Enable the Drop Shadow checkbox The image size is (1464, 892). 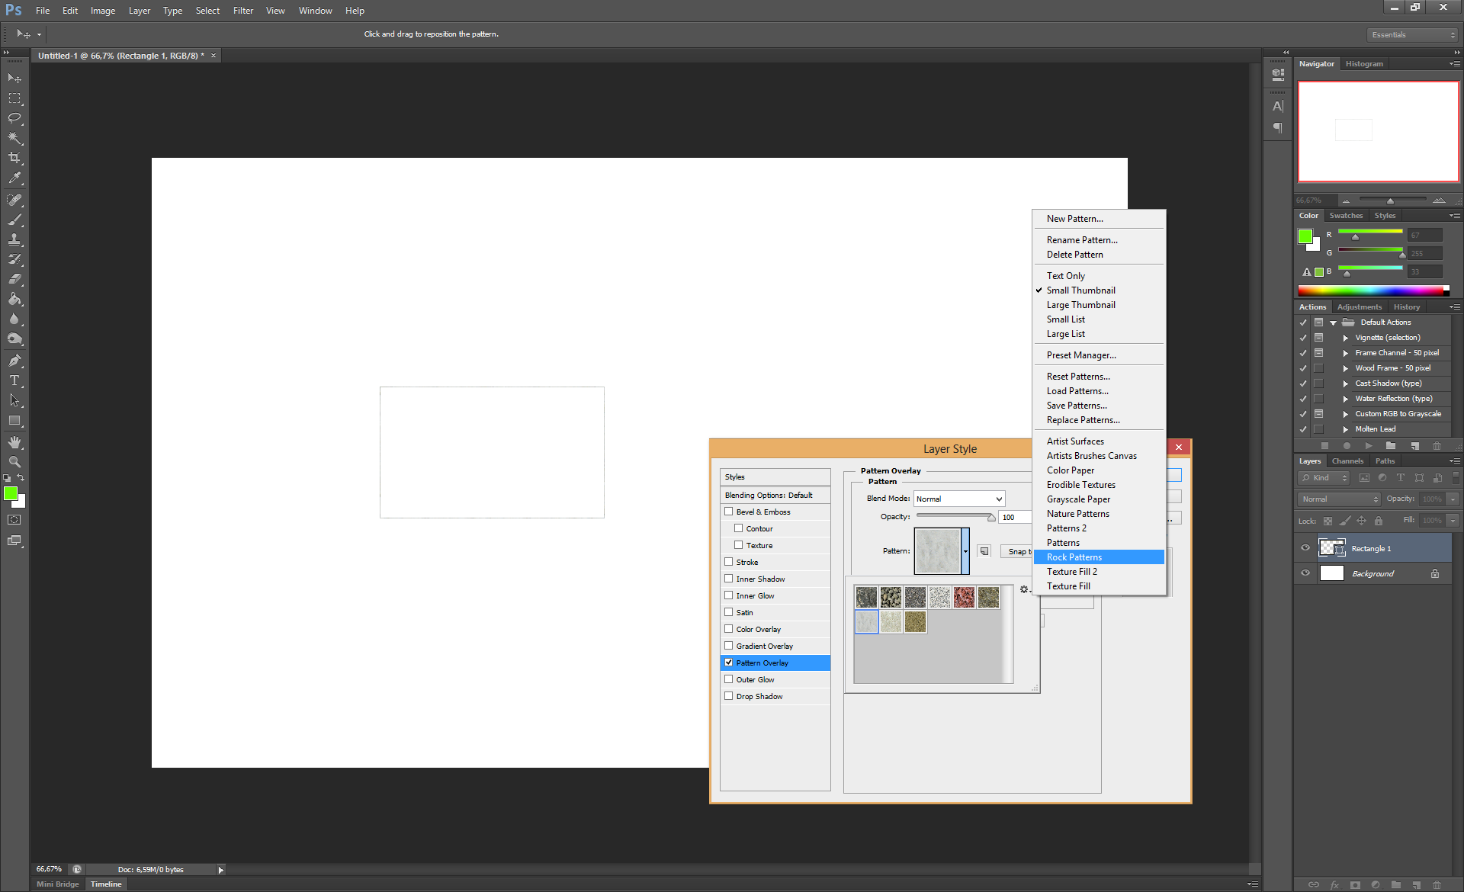[729, 696]
